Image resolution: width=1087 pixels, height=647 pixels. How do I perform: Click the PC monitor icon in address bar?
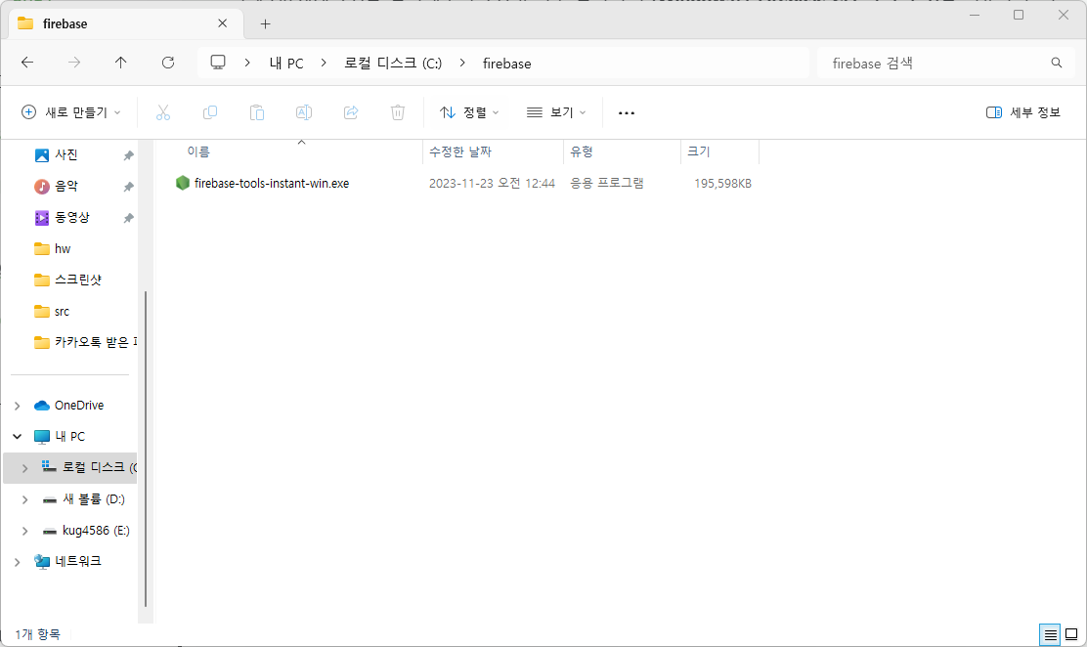pyautogui.click(x=218, y=63)
